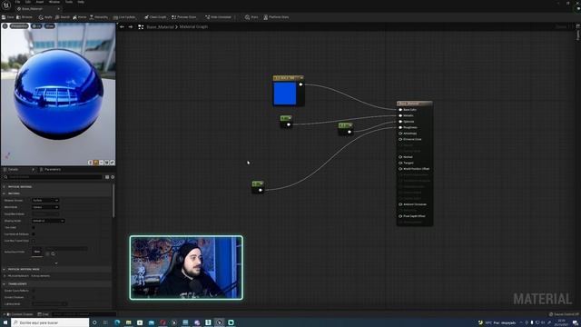The image size is (581, 327).
Task: Toggle Platform Stats in the toolbar
Action: click(x=276, y=17)
